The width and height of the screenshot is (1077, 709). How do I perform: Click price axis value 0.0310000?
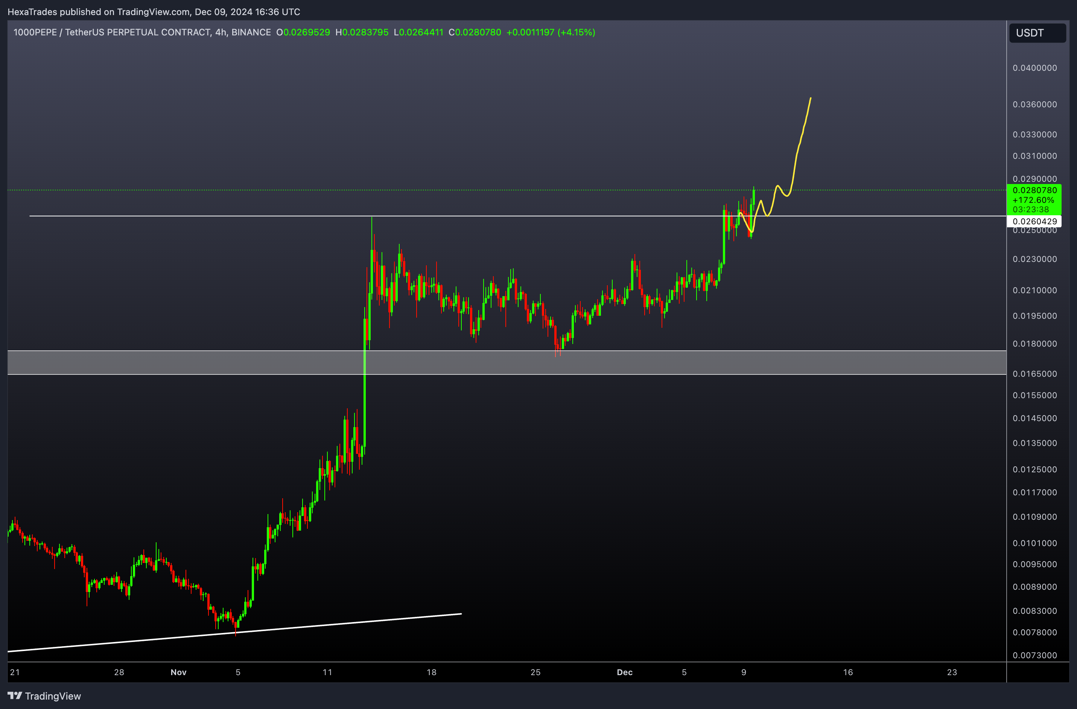(x=1035, y=156)
